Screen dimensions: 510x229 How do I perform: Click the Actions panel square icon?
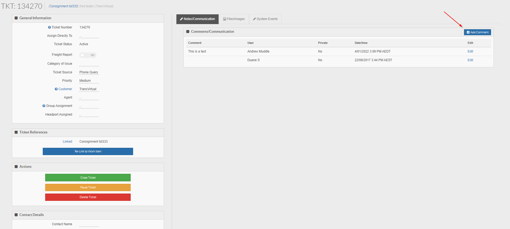pyautogui.click(x=16, y=167)
